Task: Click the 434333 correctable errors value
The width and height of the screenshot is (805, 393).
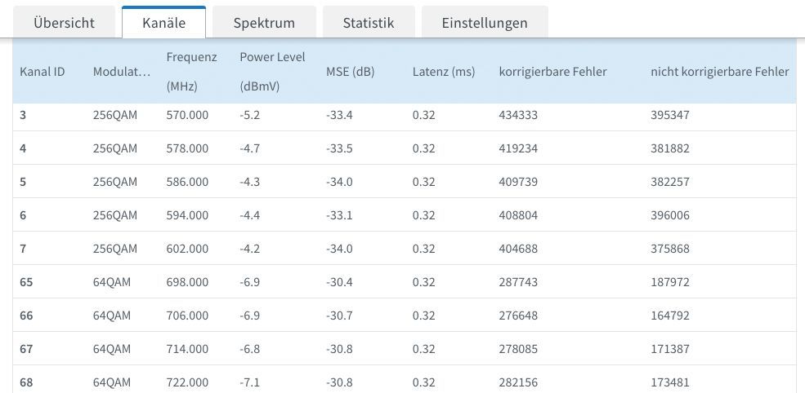Action: [x=518, y=115]
